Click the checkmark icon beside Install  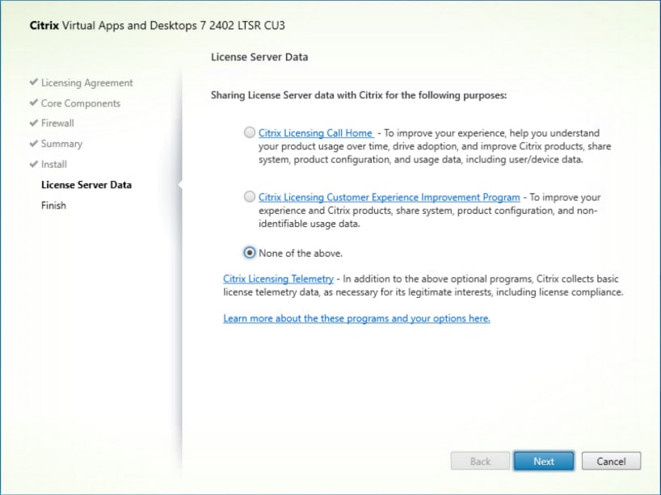pos(34,164)
